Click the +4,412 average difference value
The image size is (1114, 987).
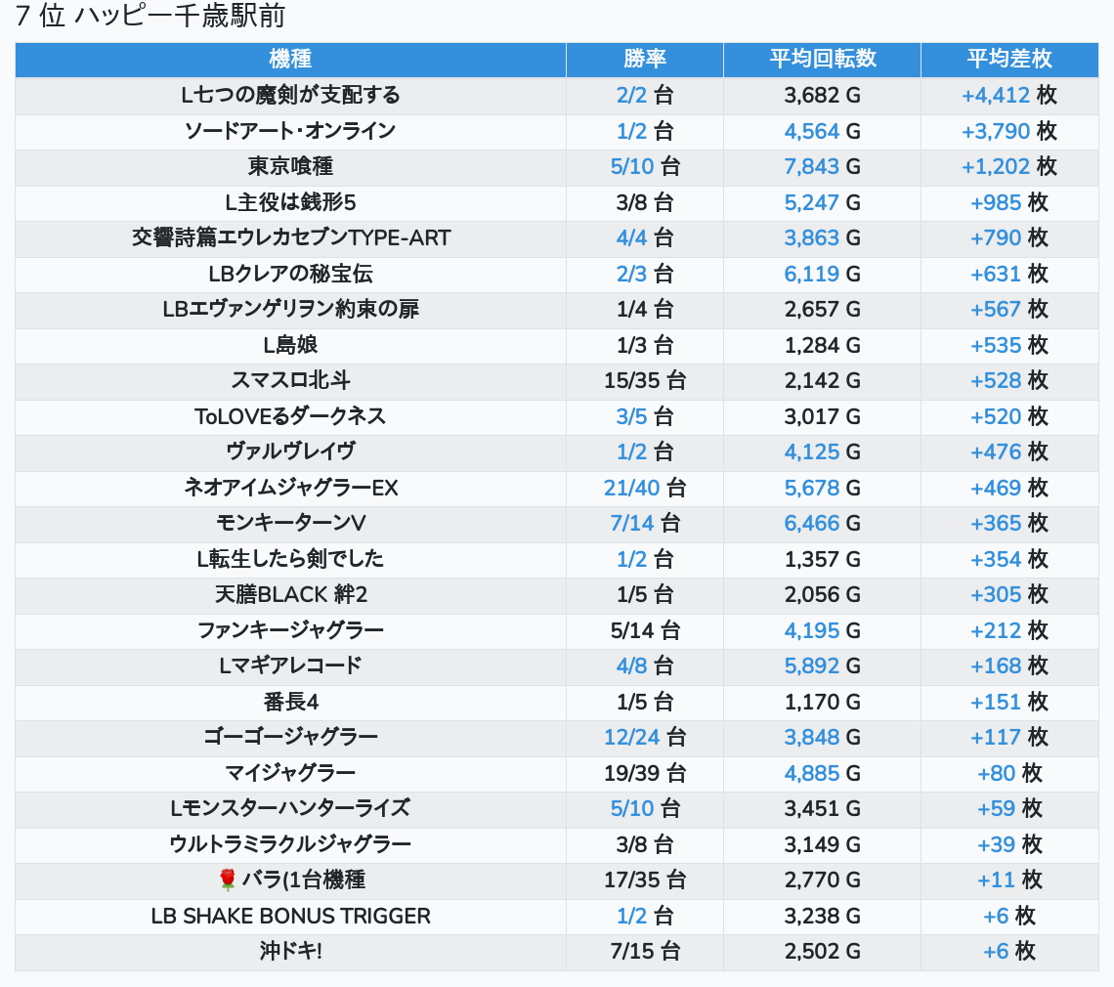[x=995, y=95]
